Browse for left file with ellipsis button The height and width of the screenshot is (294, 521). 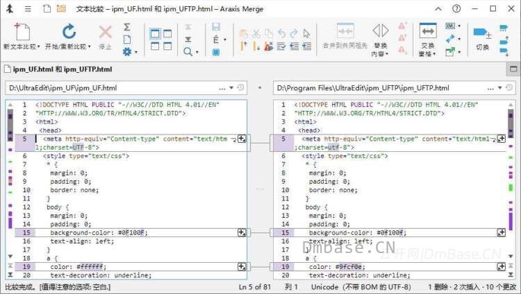coord(222,88)
